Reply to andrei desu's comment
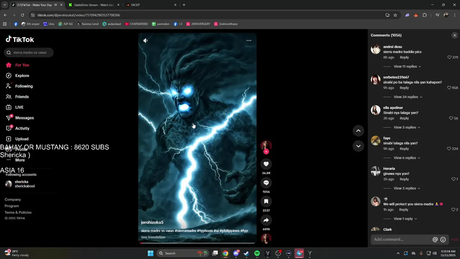This screenshot has height=259, width=460. [404, 58]
